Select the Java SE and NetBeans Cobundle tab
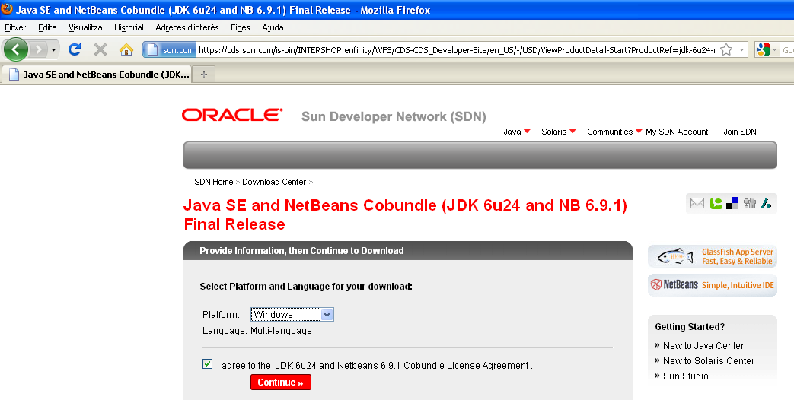The width and height of the screenshot is (794, 400). click(97, 75)
